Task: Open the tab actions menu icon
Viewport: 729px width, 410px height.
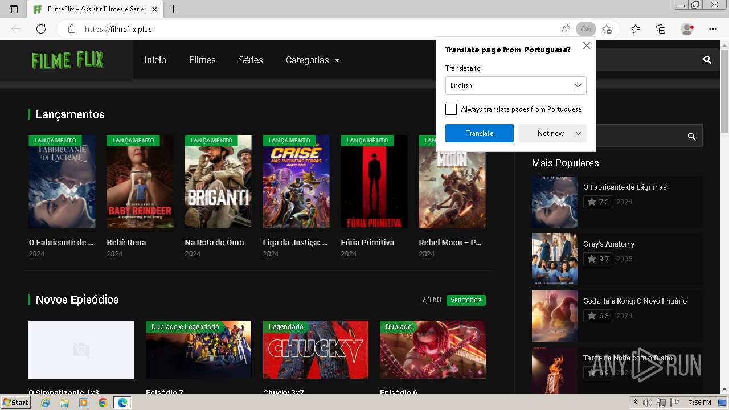Action: point(14,9)
